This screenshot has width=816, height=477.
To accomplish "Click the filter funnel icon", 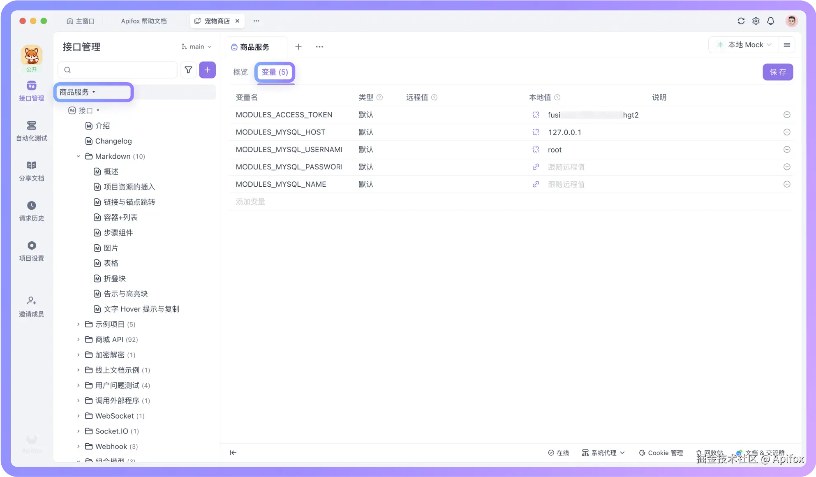I will point(188,70).
